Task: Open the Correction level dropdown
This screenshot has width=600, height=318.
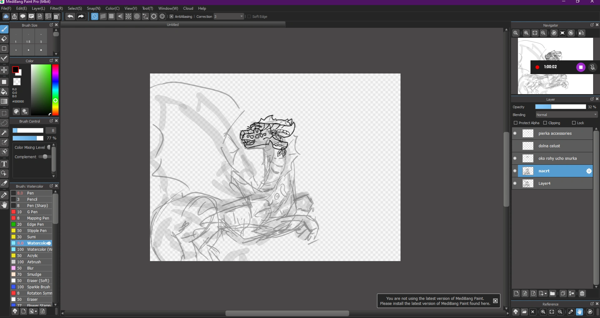Action: [x=240, y=17]
